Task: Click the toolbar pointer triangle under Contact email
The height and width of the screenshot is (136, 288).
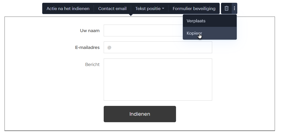Action: pyautogui.click(x=131, y=15)
